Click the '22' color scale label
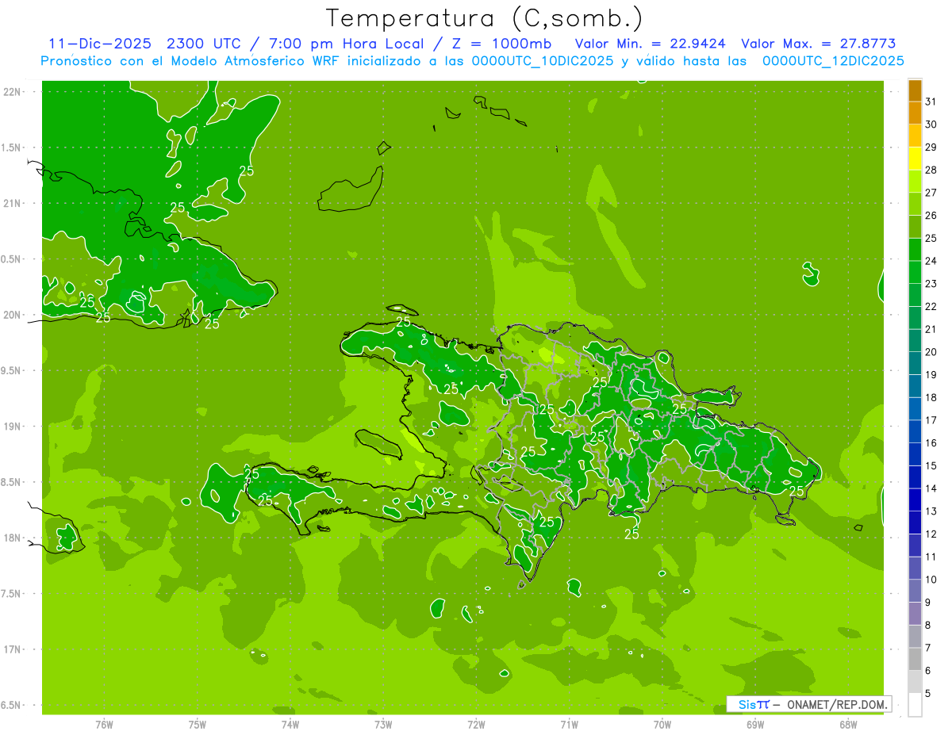 [x=931, y=307]
